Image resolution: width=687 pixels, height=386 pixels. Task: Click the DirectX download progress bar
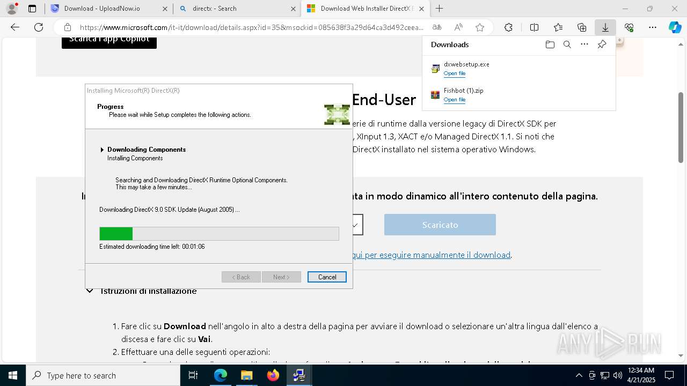(x=219, y=234)
